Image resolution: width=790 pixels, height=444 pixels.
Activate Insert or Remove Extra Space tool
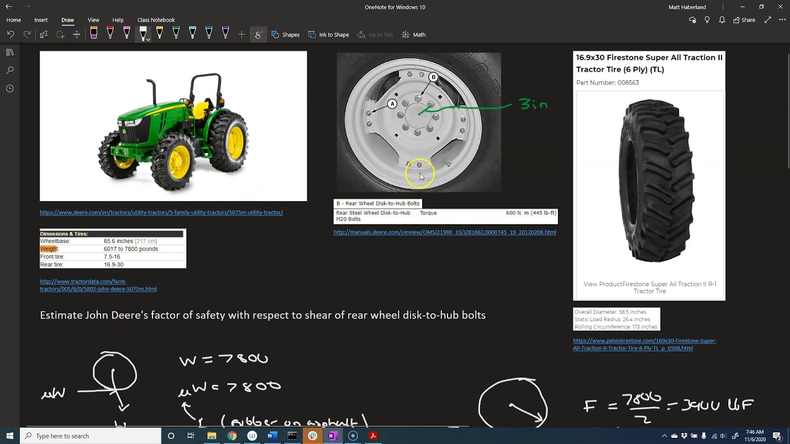point(77,35)
